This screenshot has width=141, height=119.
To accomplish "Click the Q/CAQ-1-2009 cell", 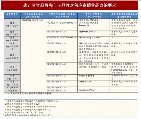I will click(94, 90).
